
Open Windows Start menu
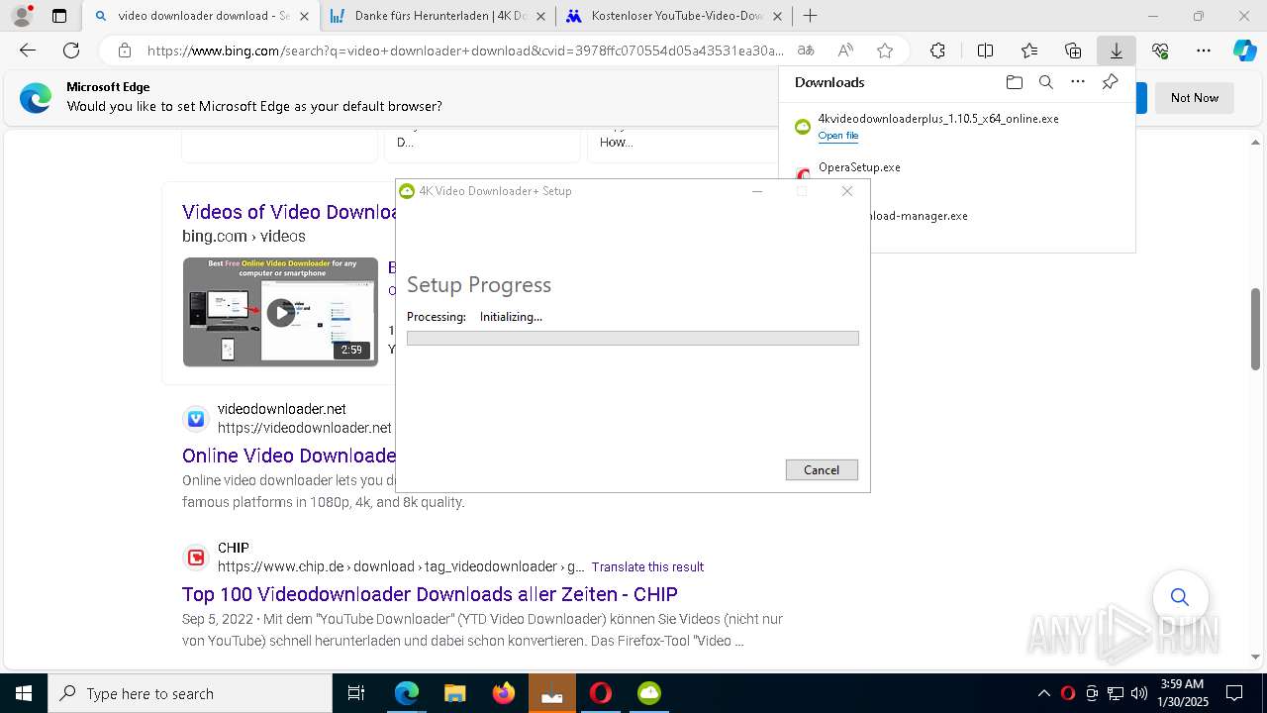(x=23, y=693)
